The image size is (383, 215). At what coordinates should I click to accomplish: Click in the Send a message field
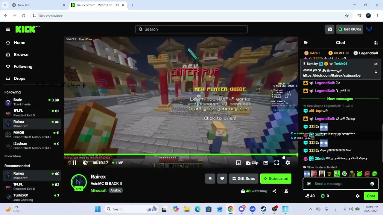pyautogui.click(x=341, y=184)
